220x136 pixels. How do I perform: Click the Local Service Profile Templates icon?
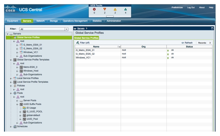pos(15,82)
